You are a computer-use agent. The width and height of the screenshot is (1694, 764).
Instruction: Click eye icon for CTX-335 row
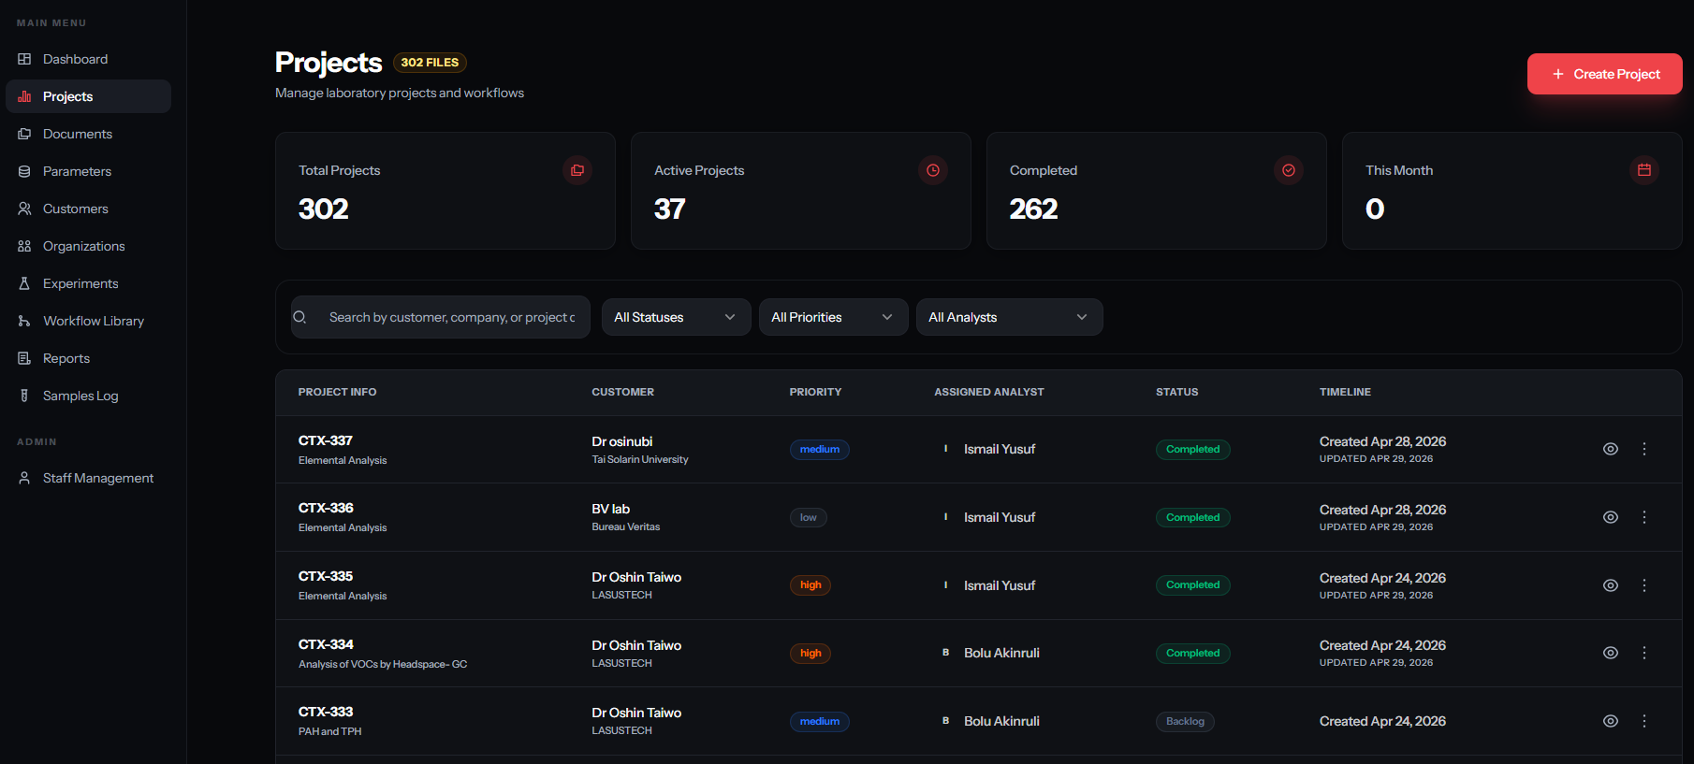pos(1610,585)
